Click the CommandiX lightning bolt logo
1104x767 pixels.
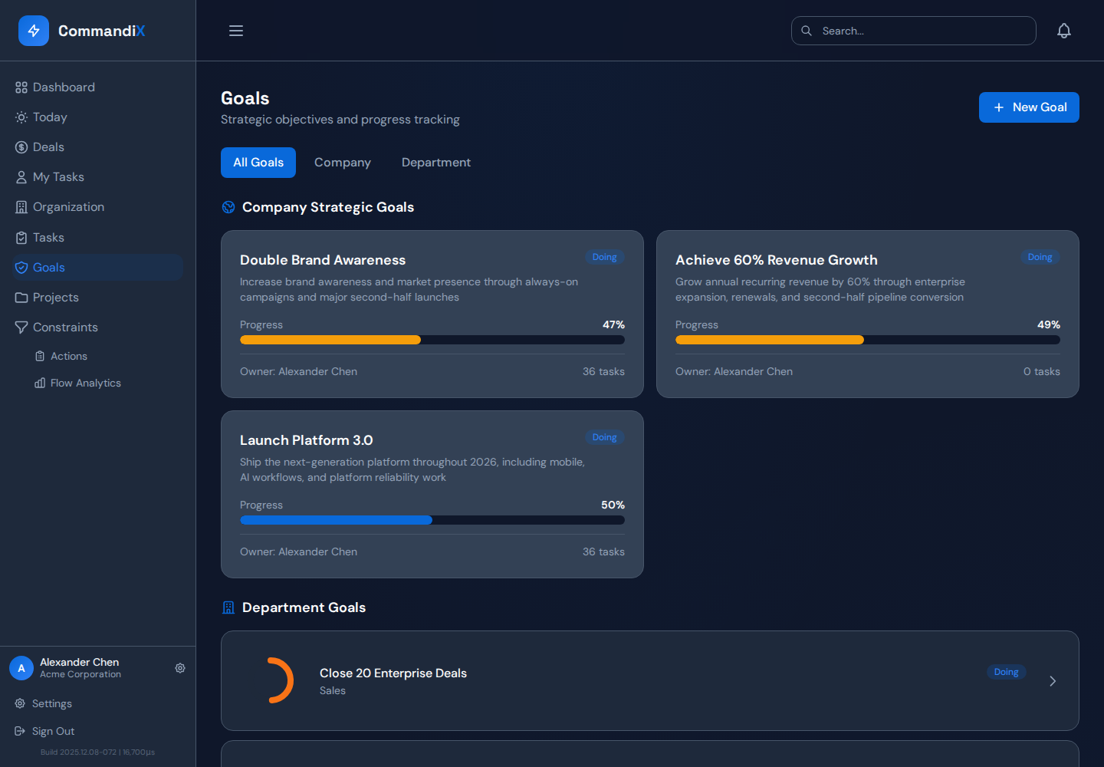pyautogui.click(x=34, y=31)
